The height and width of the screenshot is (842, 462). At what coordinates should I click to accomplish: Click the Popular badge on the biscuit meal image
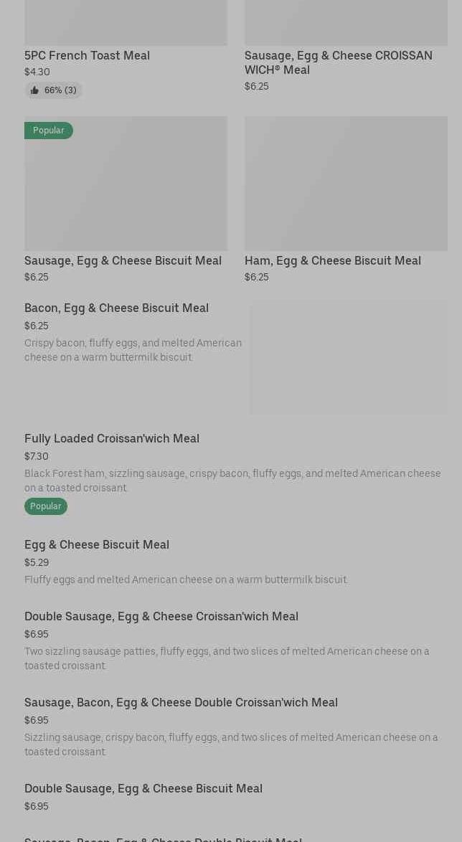[x=49, y=131]
